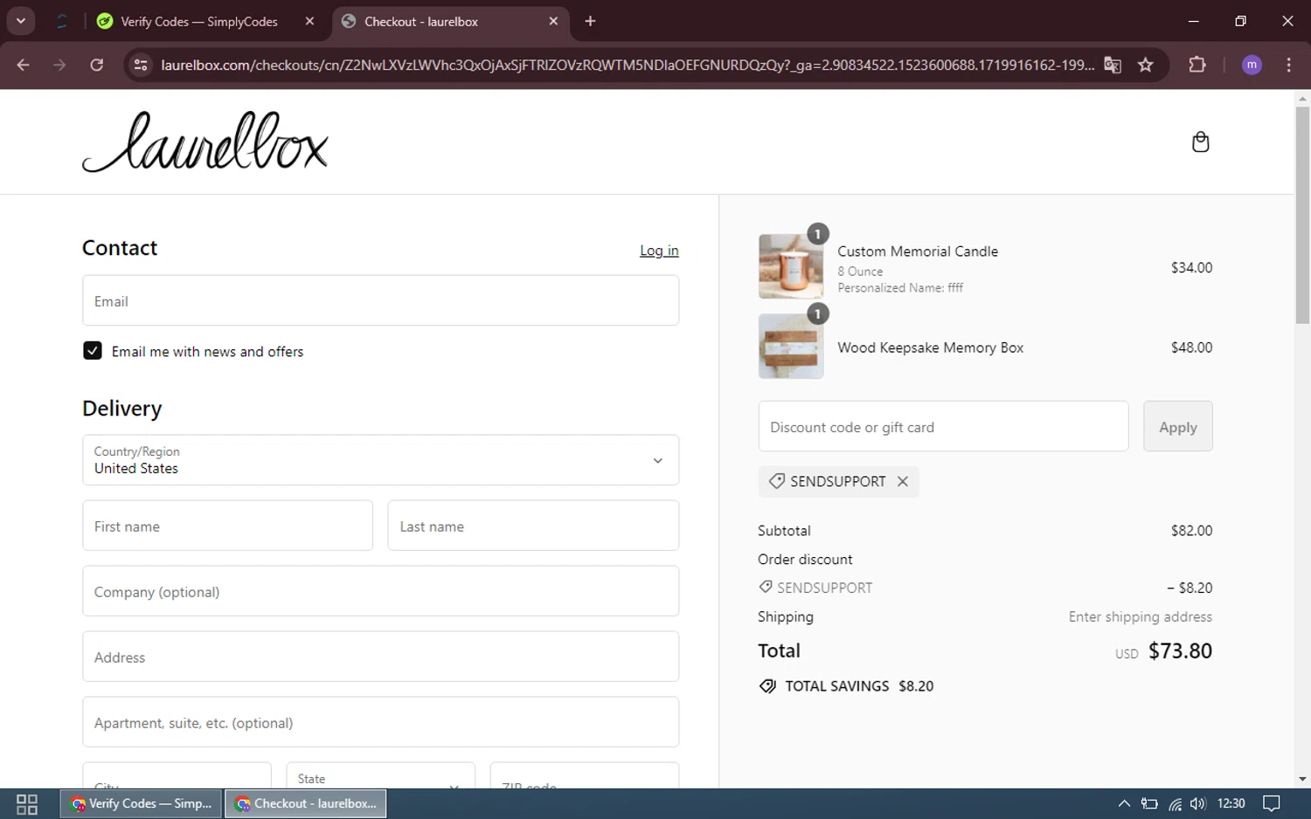The width and height of the screenshot is (1311, 819).
Task: Apply the discount code
Action: [1177, 427]
